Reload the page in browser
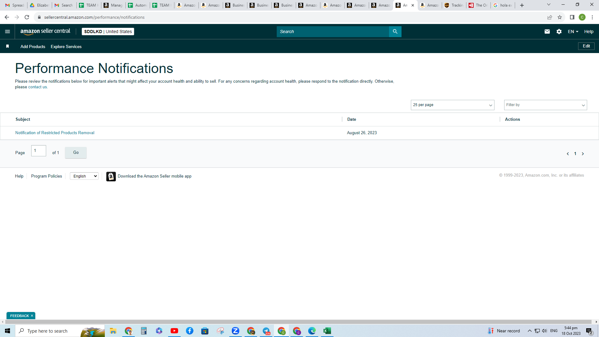 (27, 17)
